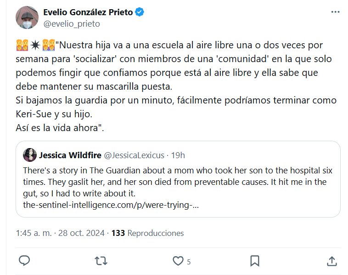
Task: Click the reply speech bubble icon
Action: click(x=24, y=261)
